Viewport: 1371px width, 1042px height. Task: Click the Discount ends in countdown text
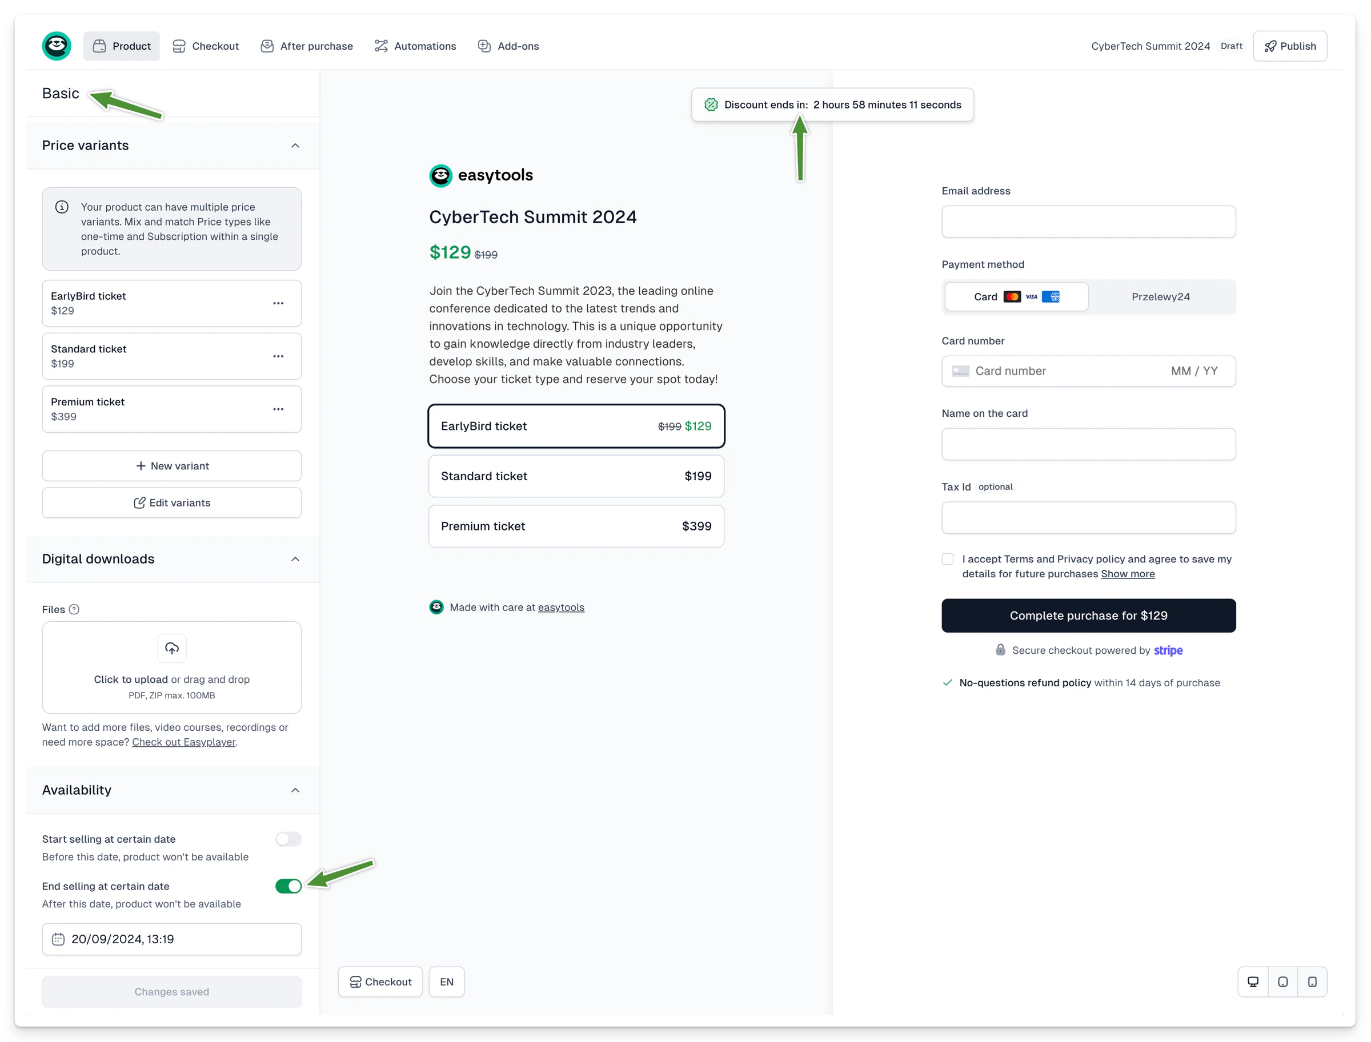843,105
